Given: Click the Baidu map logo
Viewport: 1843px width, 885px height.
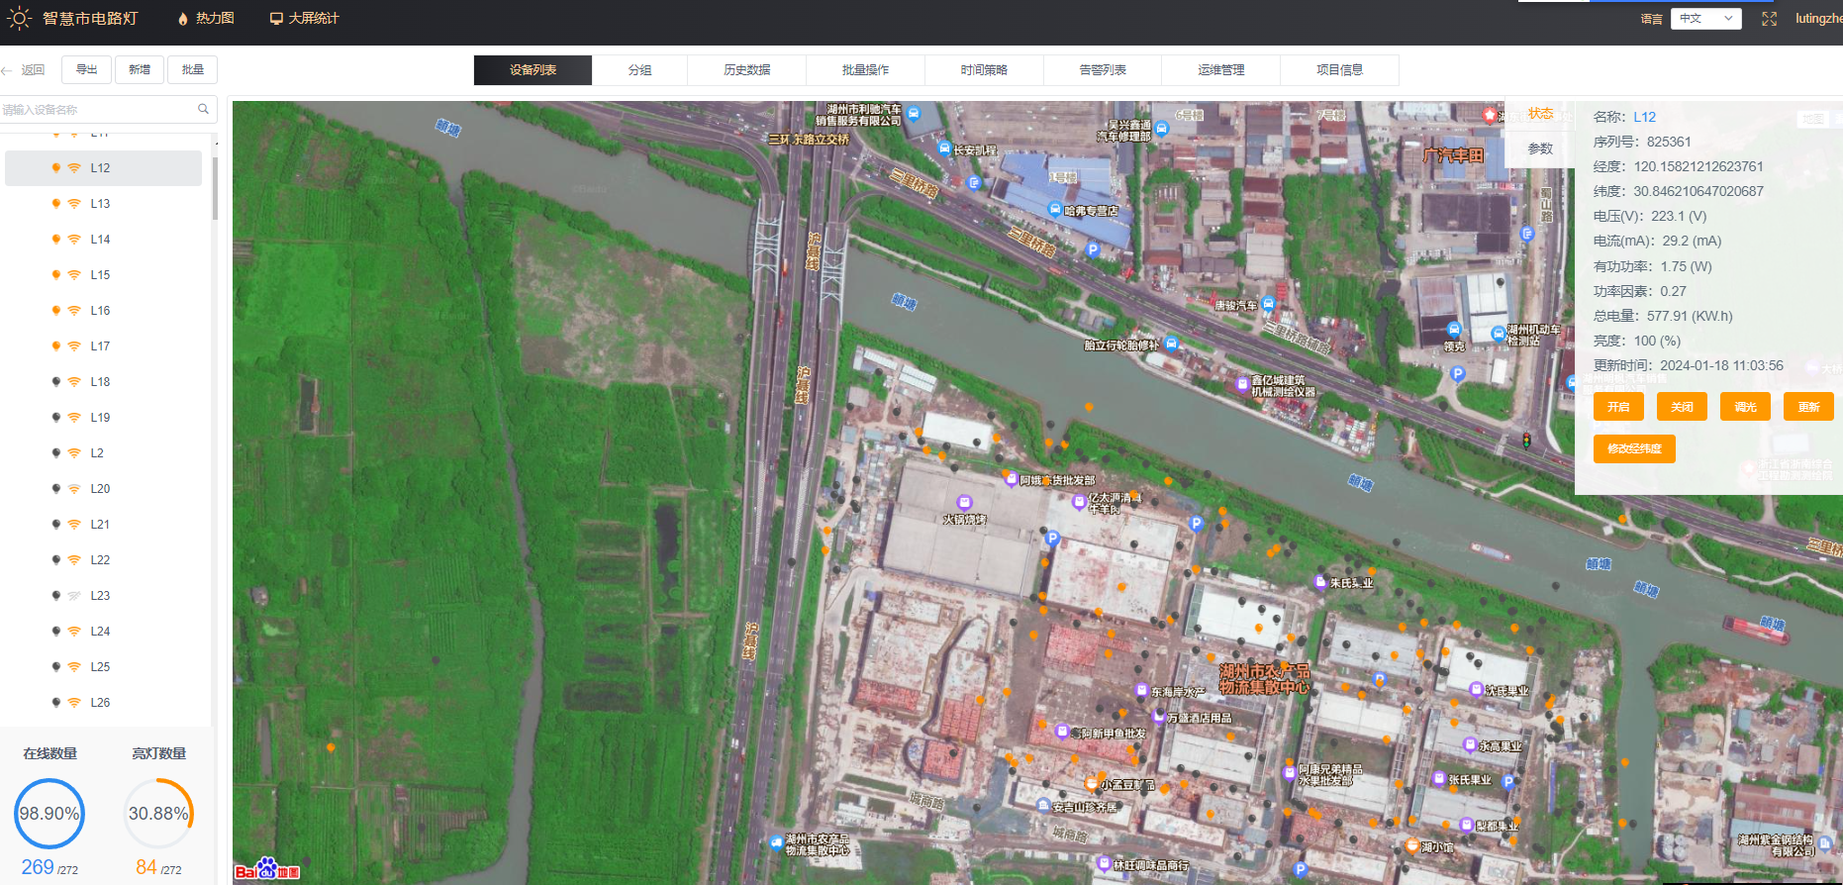Looking at the screenshot, I should click(267, 869).
